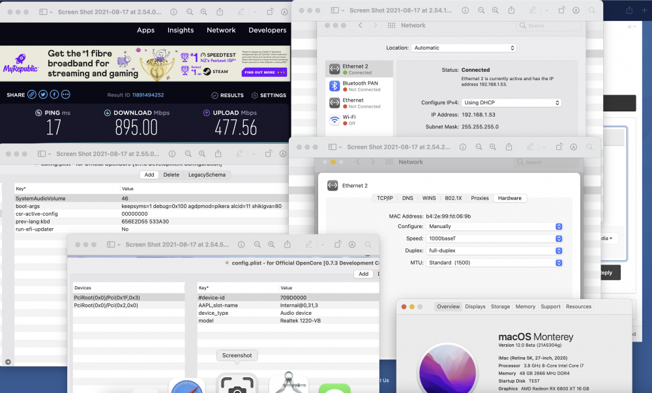Zoom out in Screen Shot 2.54.5 window
Image resolution: width=652 pixels, height=393 pixels.
258,244
